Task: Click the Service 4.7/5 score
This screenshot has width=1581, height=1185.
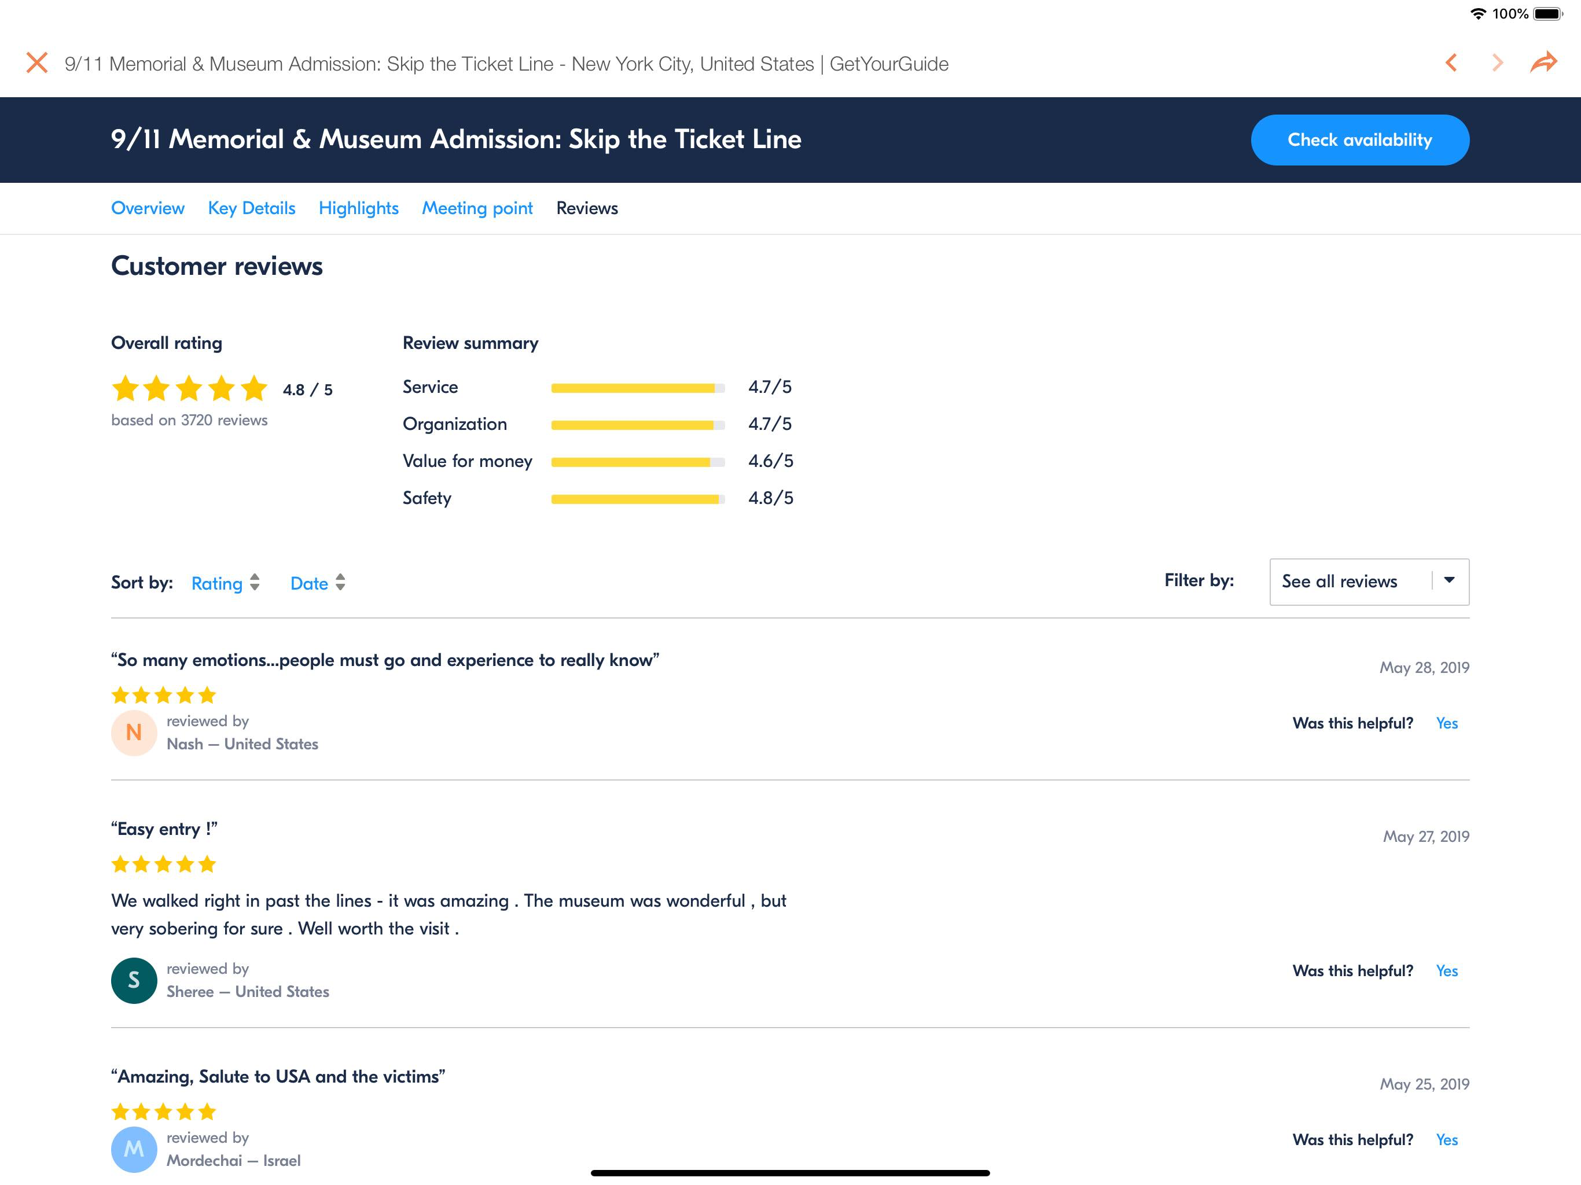Action: point(770,387)
